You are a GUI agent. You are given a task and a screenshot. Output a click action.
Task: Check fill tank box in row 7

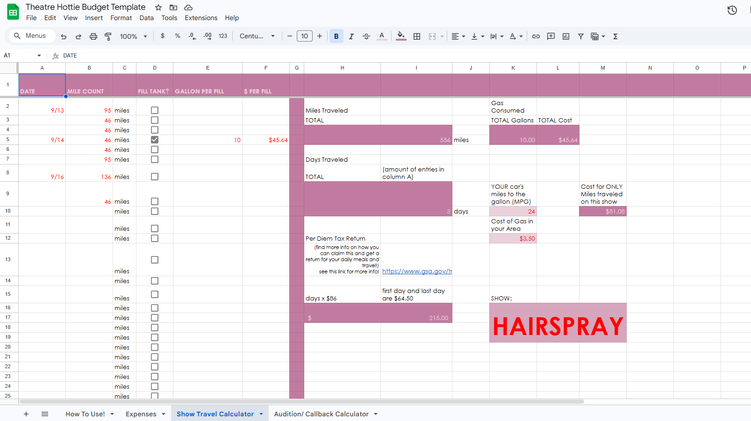pos(155,159)
